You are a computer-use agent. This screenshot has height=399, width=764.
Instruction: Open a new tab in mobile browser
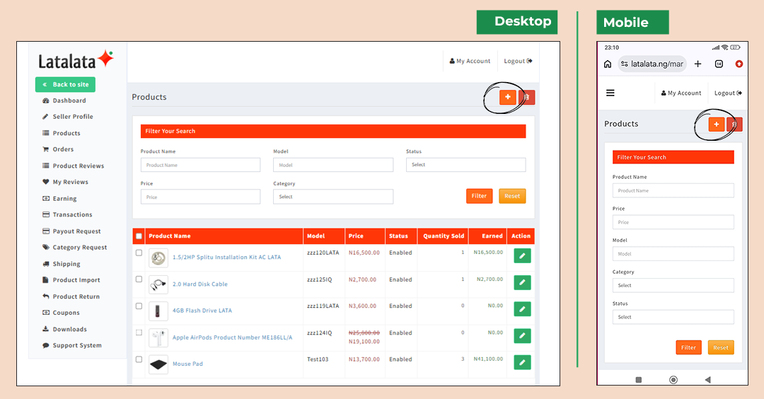click(x=698, y=64)
